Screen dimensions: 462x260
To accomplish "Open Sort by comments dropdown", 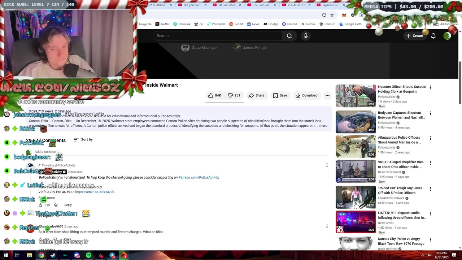I will click(x=83, y=139).
